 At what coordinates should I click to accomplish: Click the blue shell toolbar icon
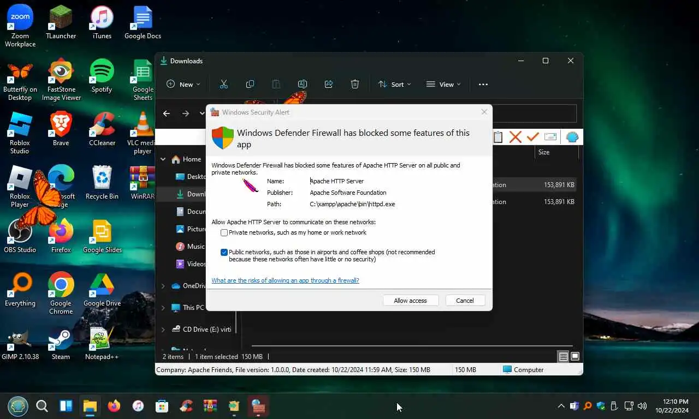pyautogui.click(x=572, y=137)
